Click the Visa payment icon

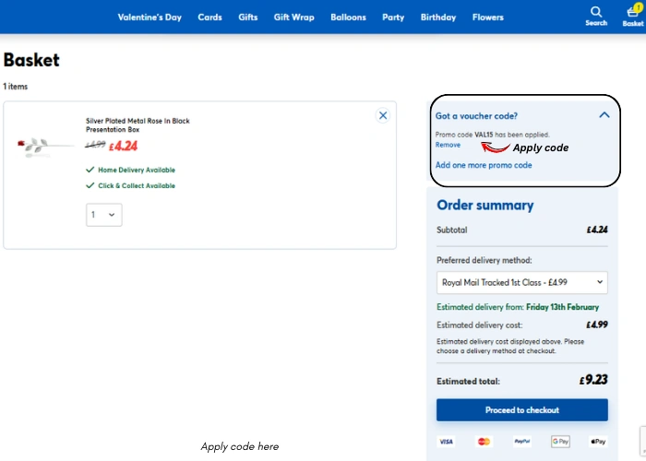click(446, 442)
